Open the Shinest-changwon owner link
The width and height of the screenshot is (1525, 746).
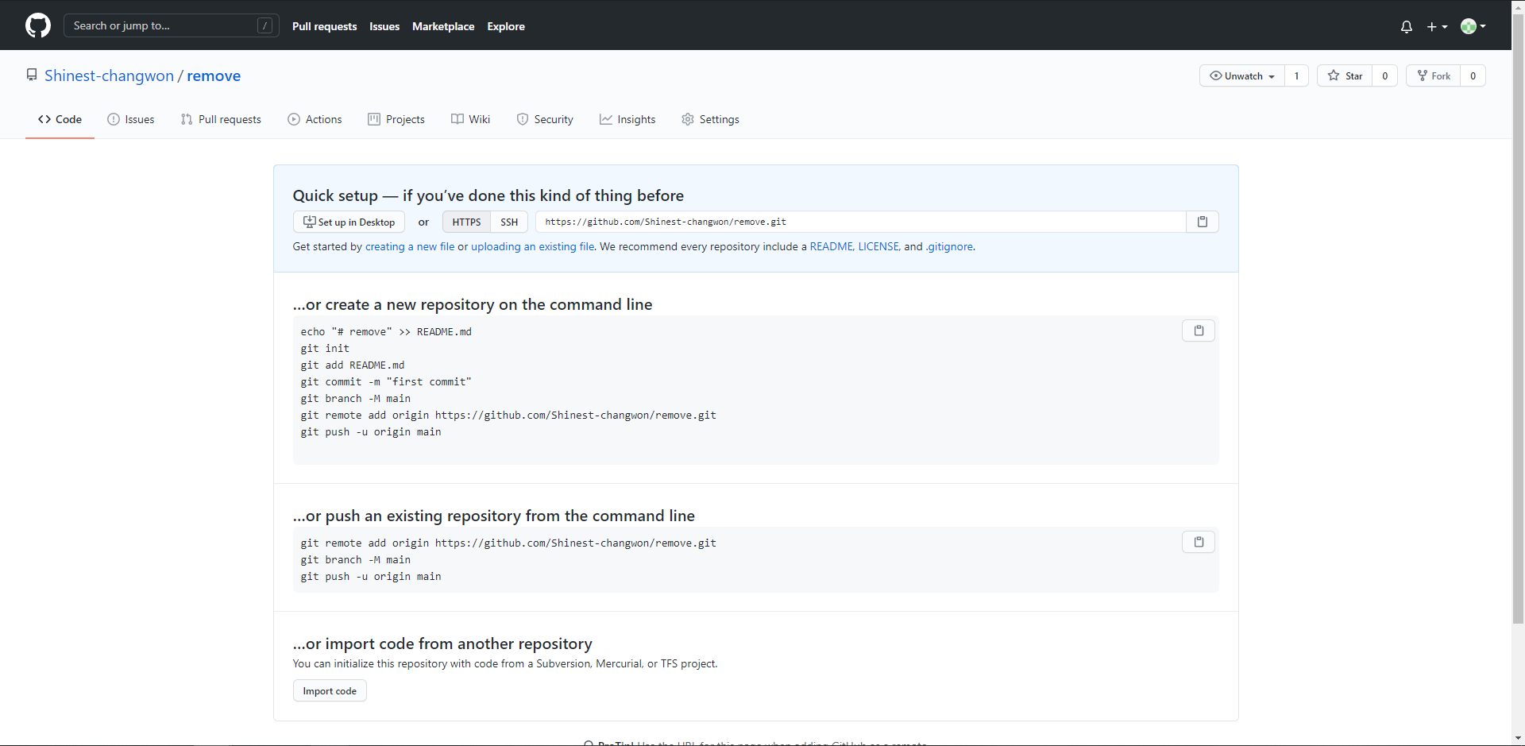(109, 75)
